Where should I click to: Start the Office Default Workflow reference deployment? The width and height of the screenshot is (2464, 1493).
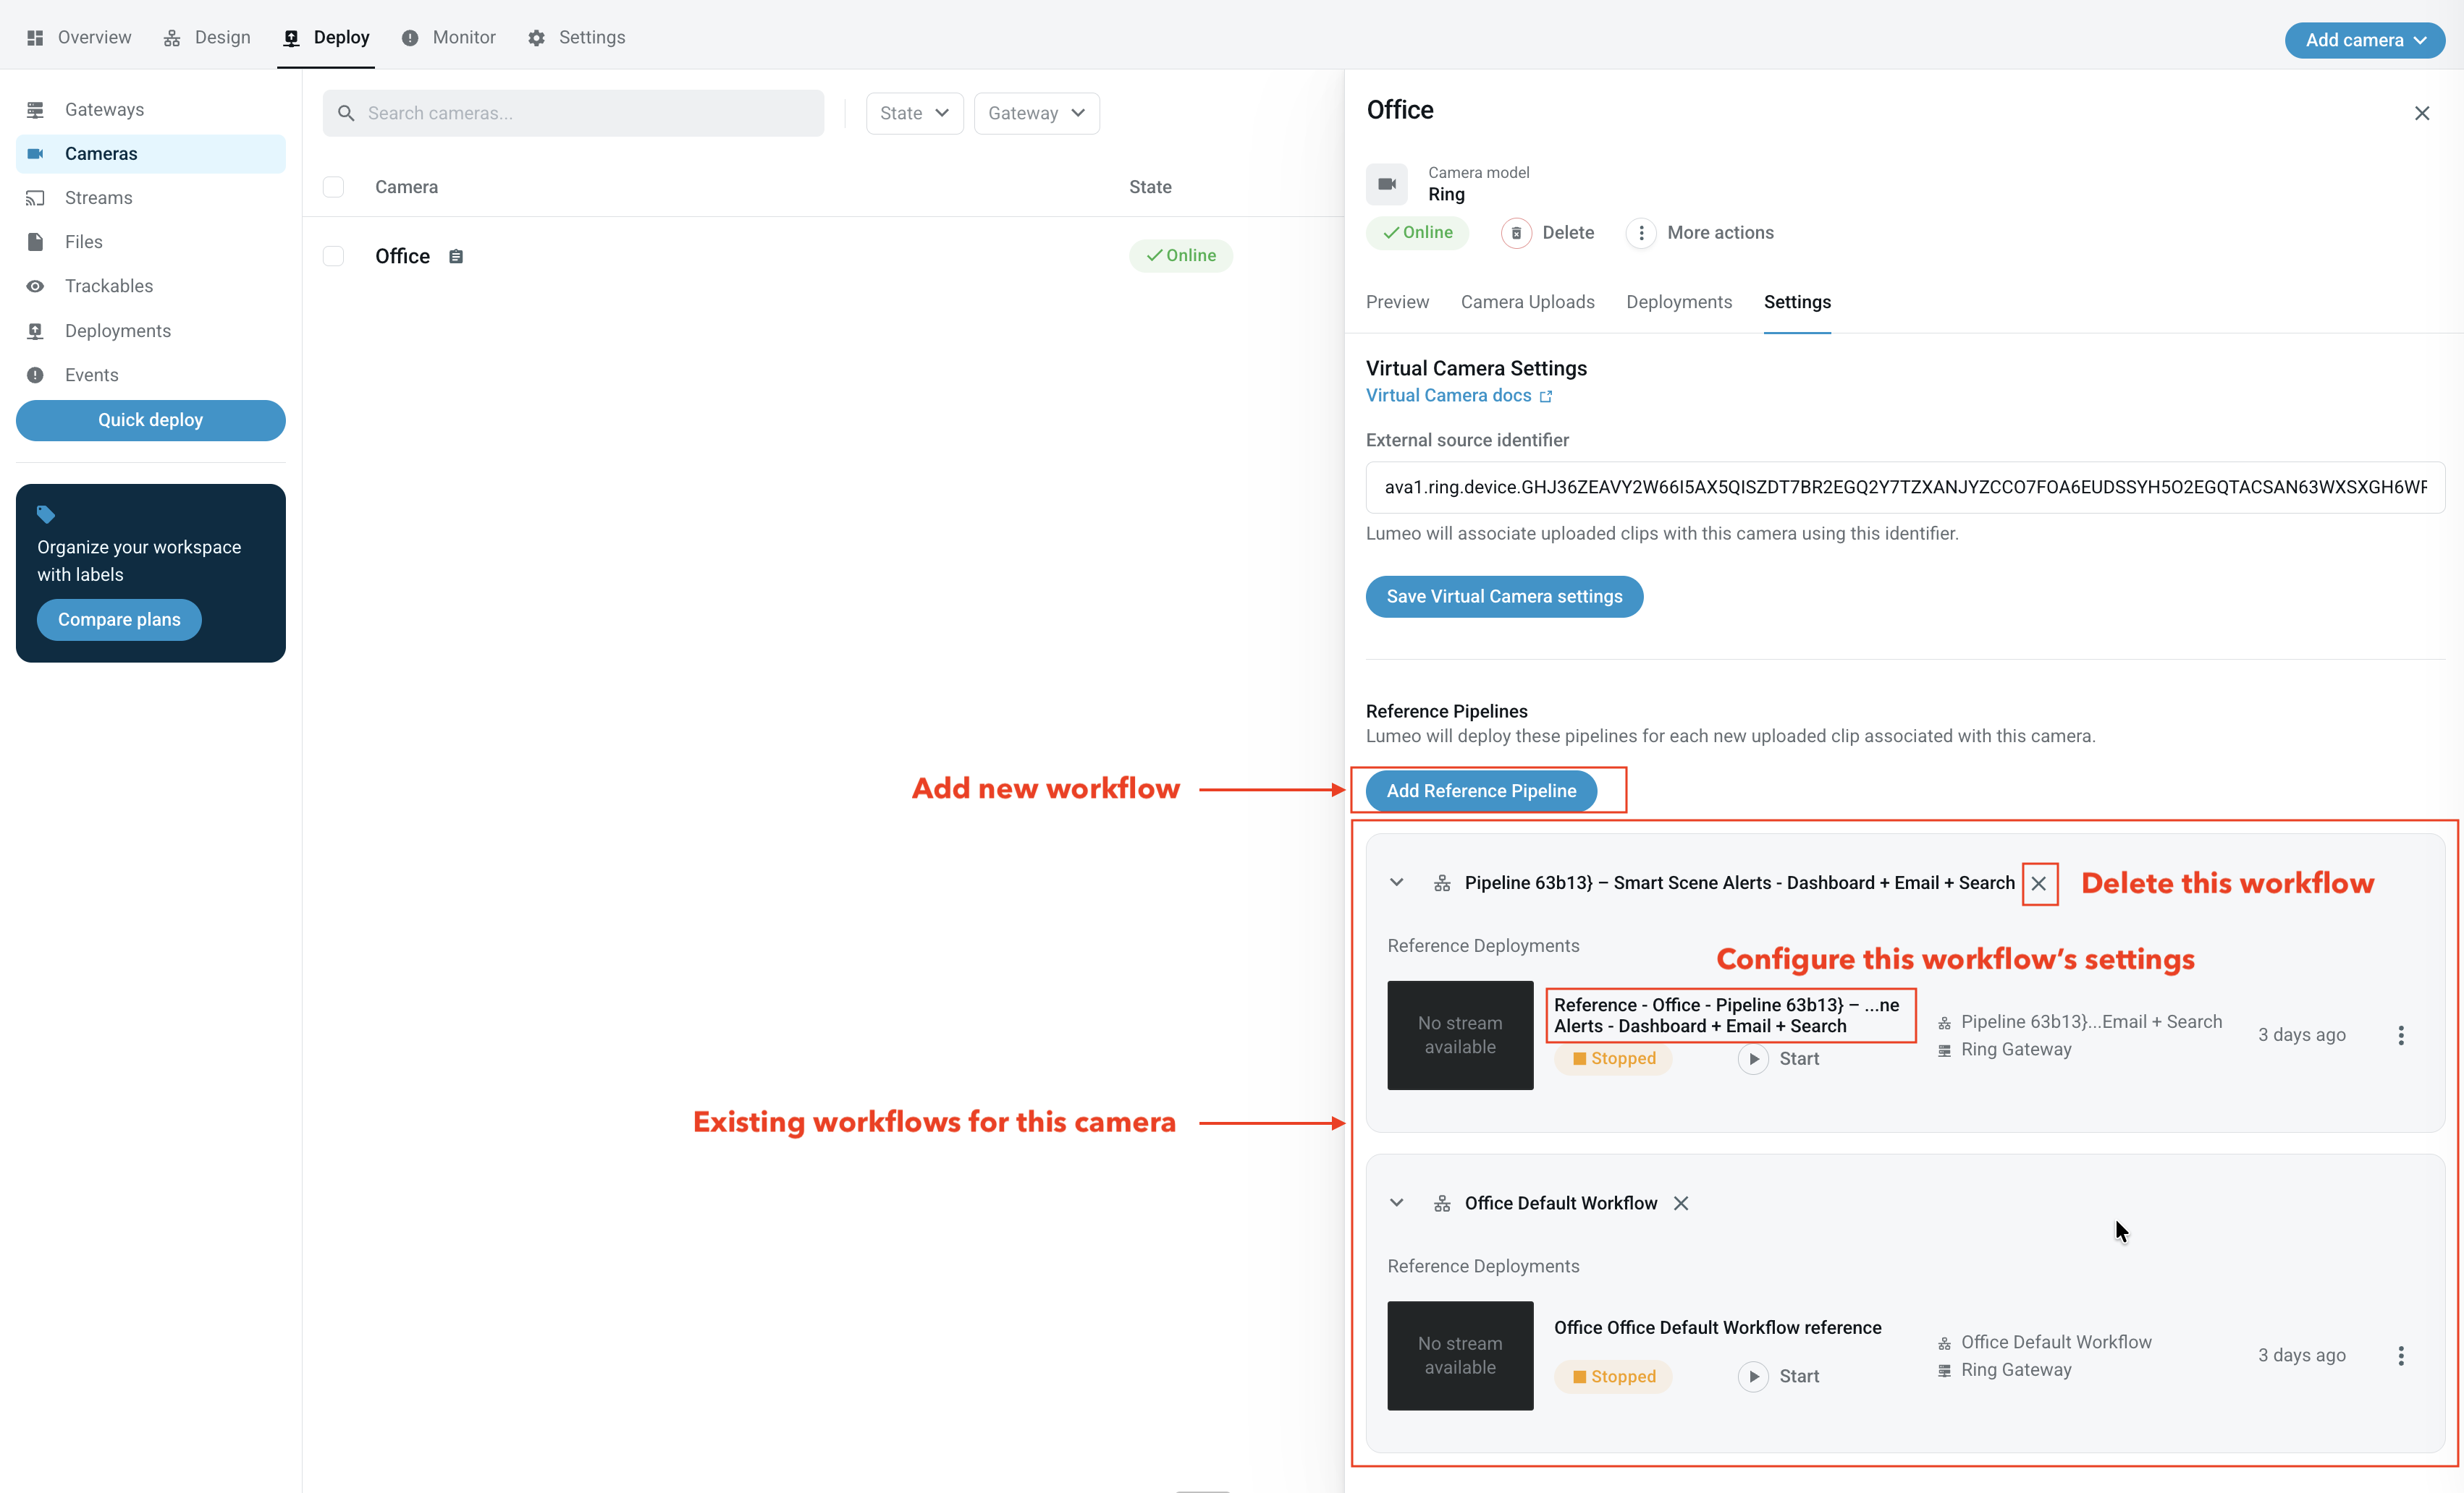[1753, 1377]
